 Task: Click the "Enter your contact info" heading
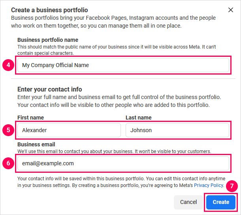(x=50, y=89)
